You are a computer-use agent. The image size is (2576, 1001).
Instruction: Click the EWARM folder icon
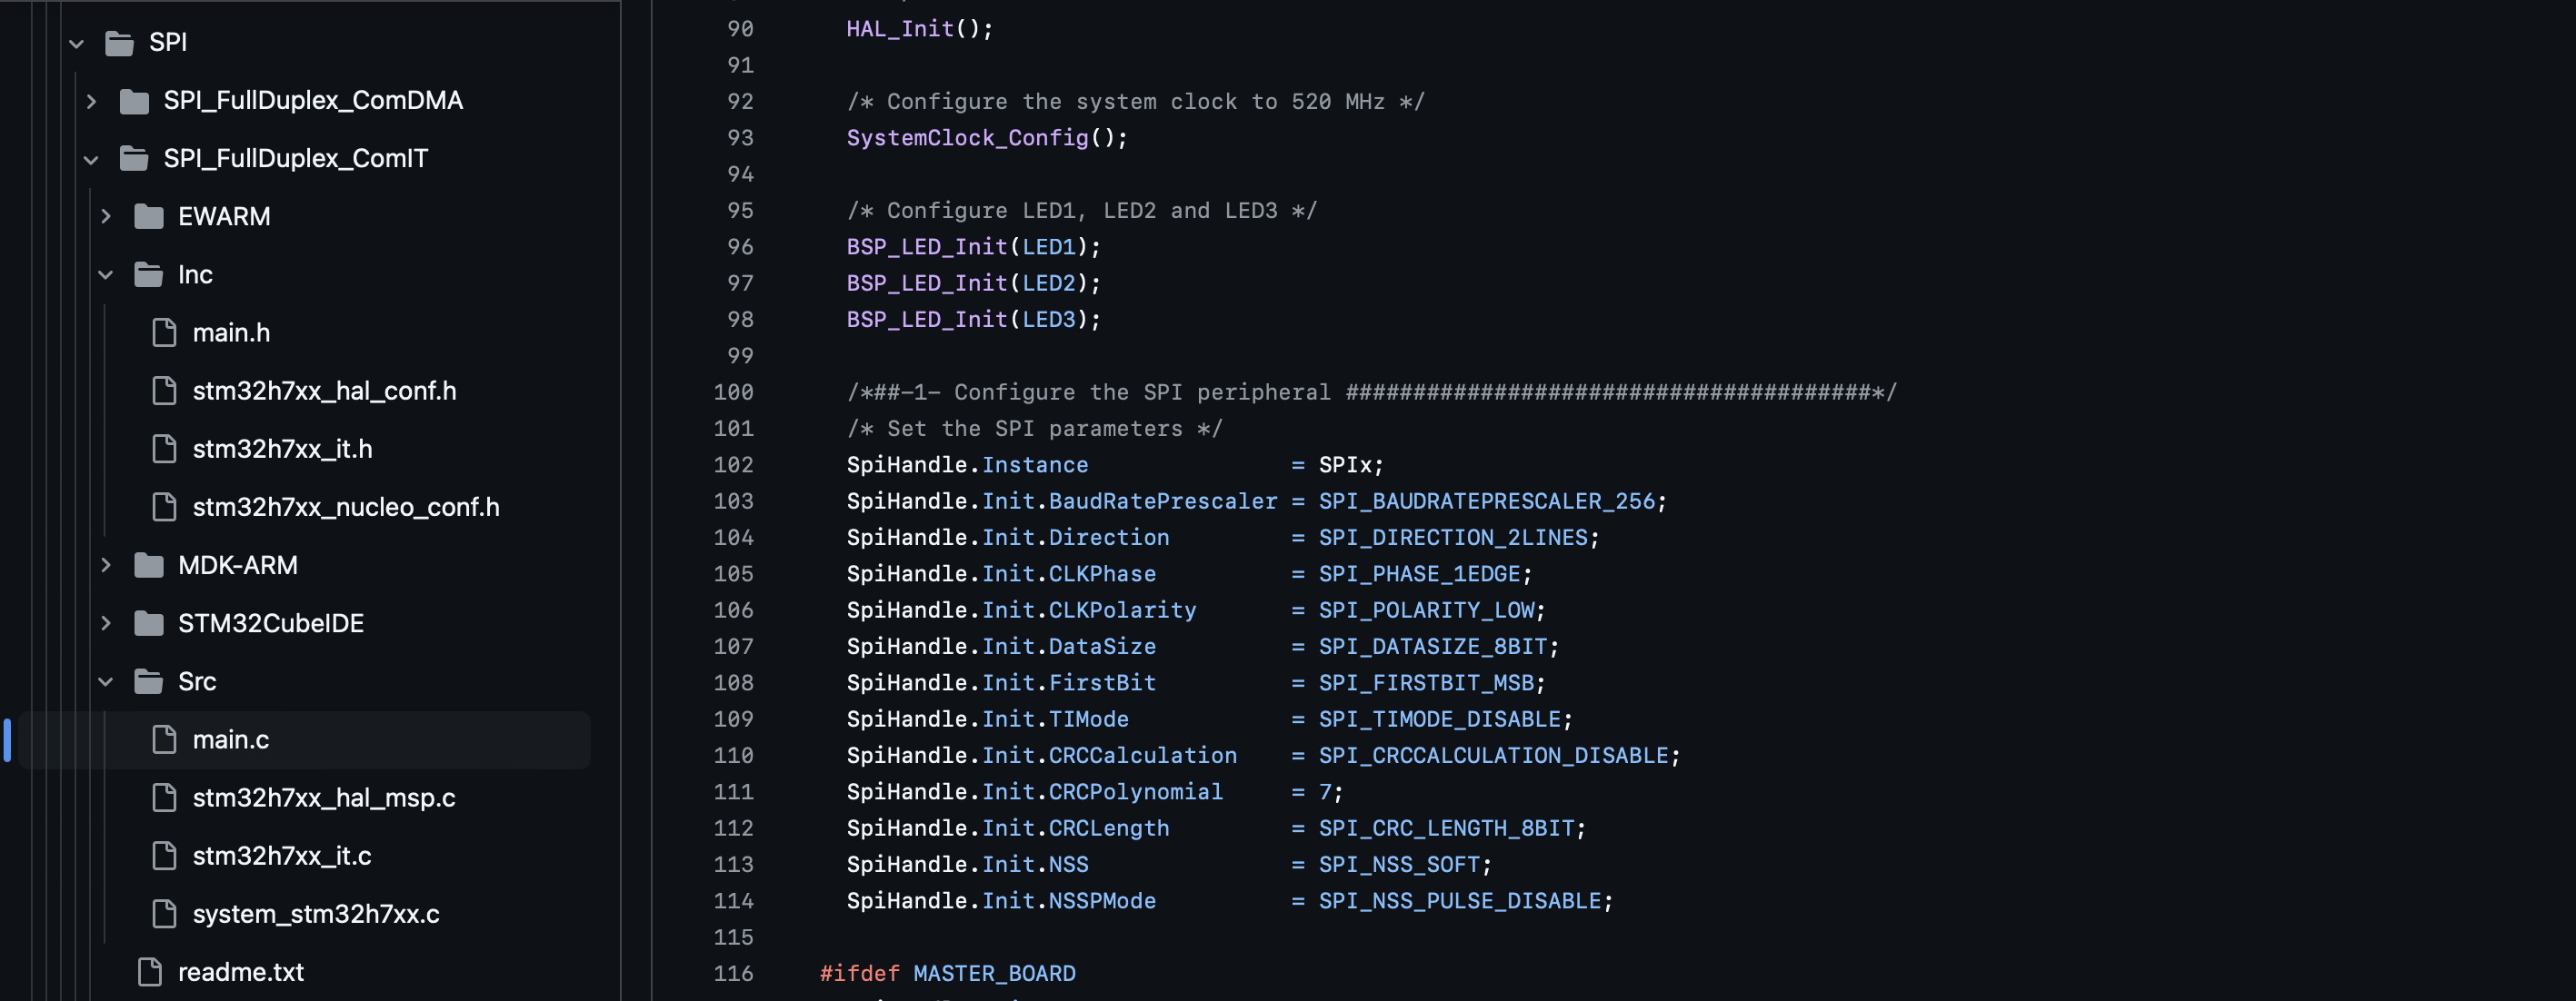point(149,217)
